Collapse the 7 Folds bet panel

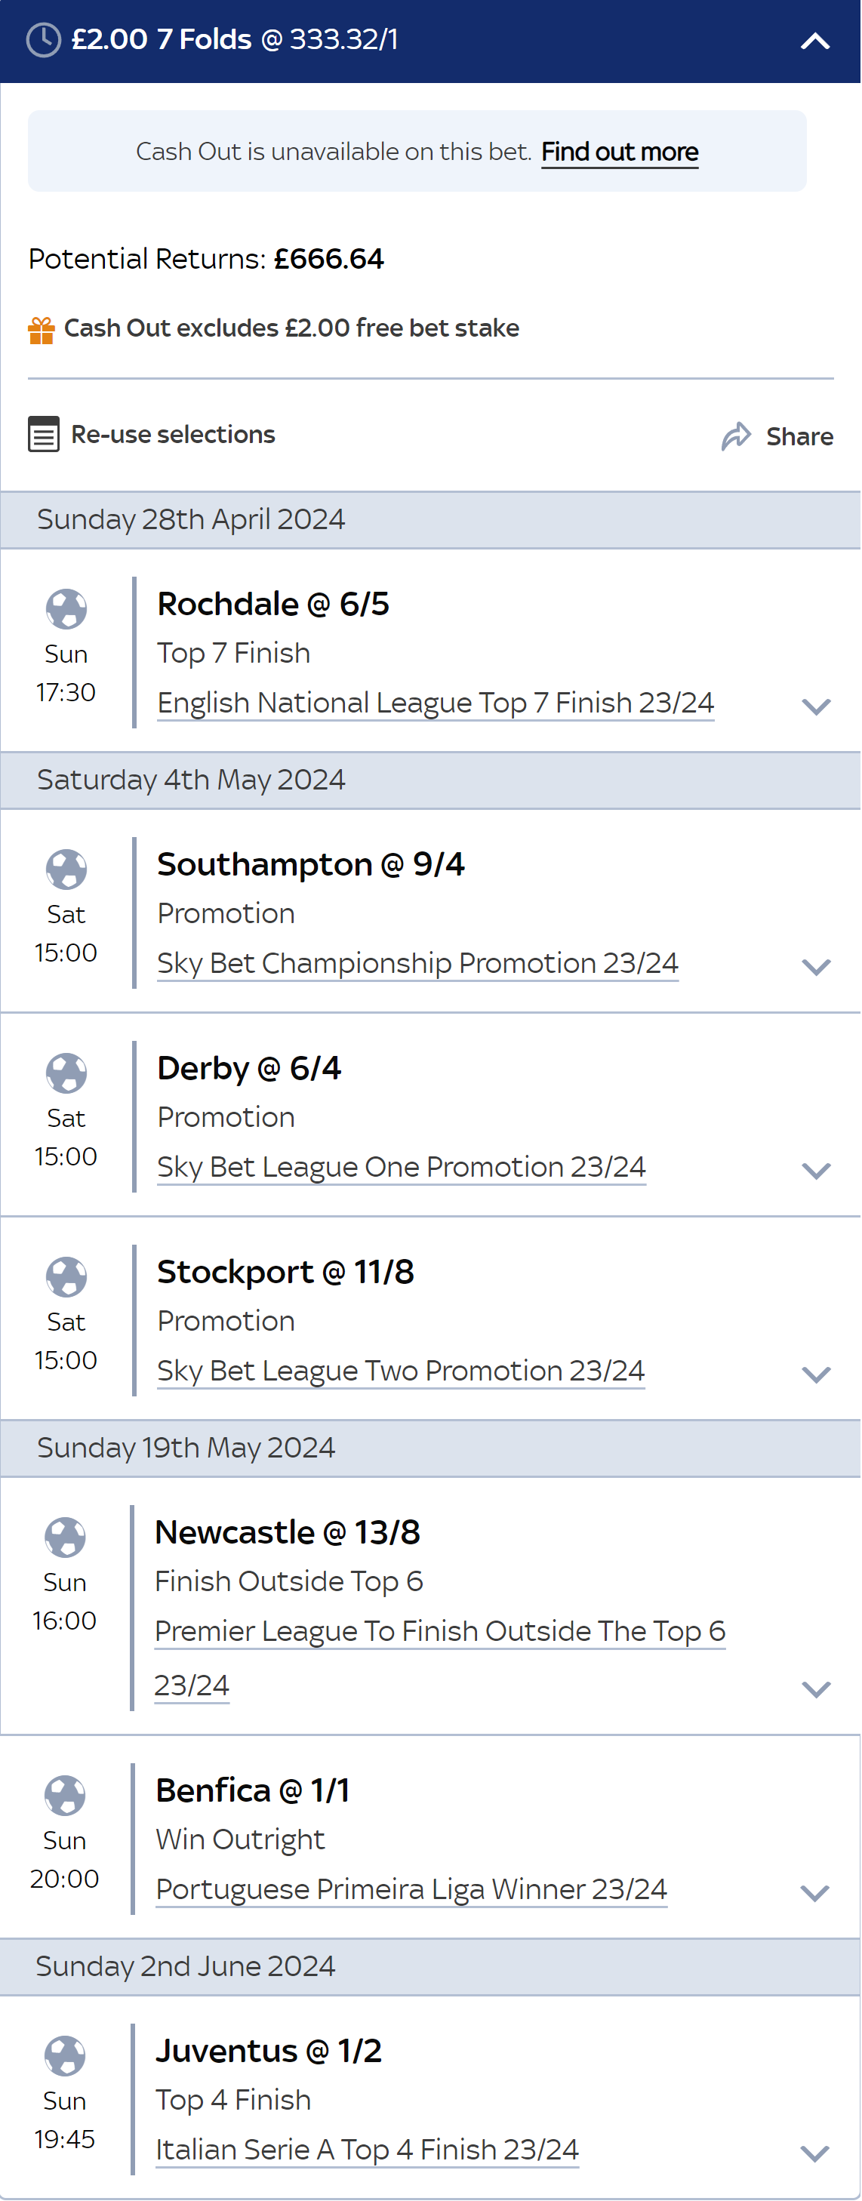point(815,40)
